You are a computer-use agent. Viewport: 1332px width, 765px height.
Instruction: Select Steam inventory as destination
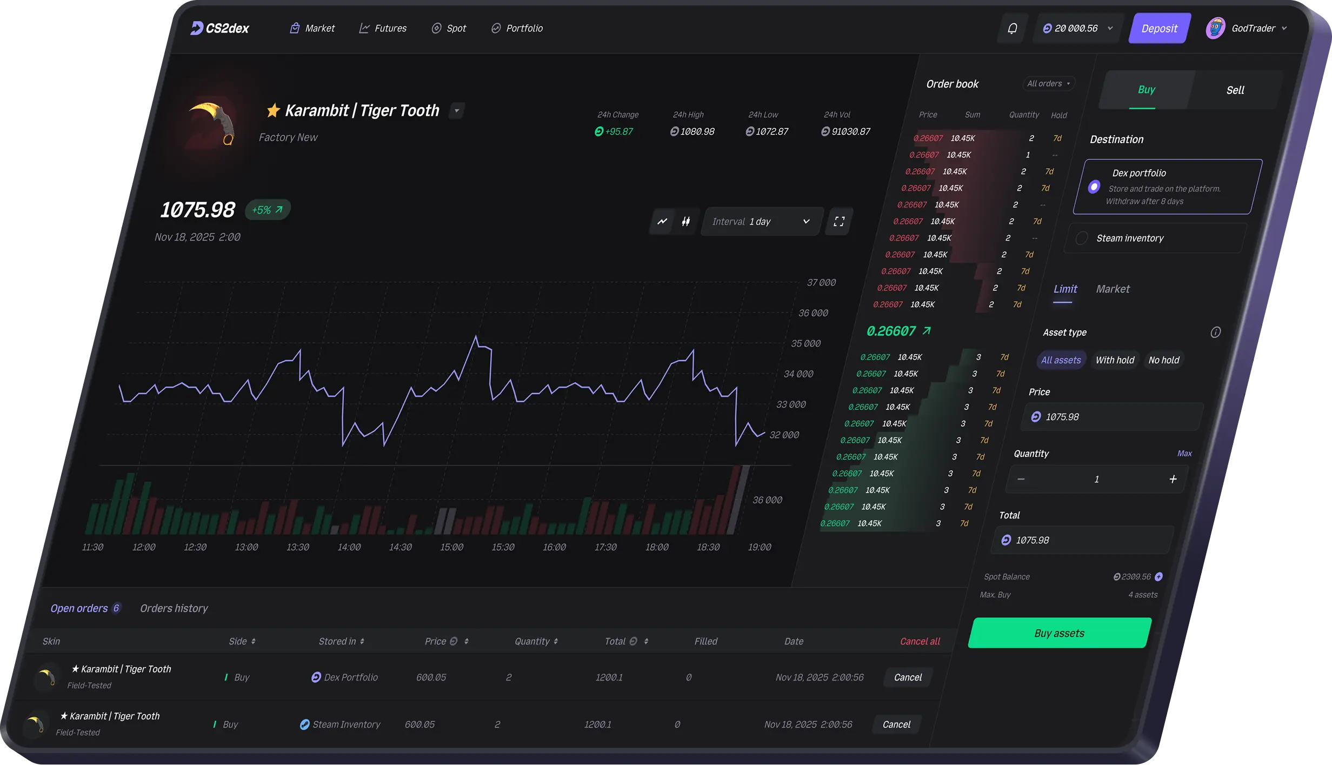click(x=1082, y=238)
